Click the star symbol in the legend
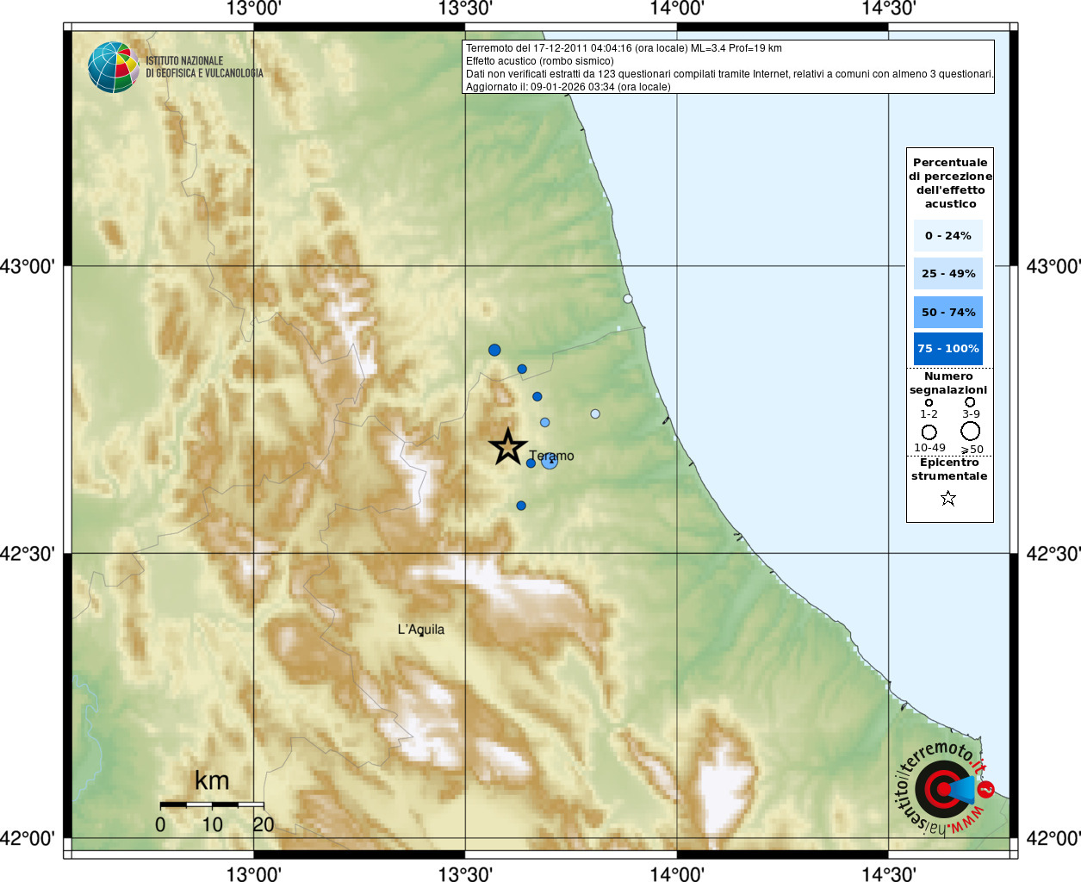This screenshot has width=1081, height=882. pyautogui.click(x=948, y=498)
